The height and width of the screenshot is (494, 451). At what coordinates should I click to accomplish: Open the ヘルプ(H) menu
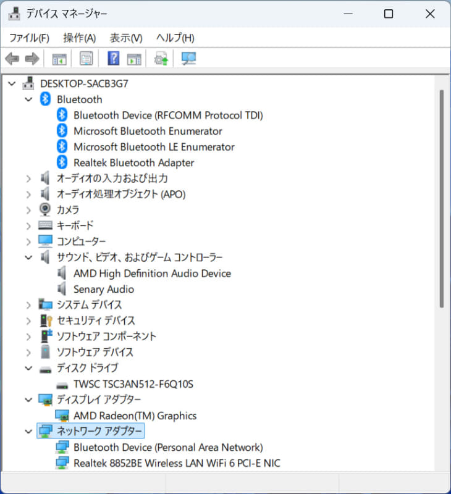(175, 38)
